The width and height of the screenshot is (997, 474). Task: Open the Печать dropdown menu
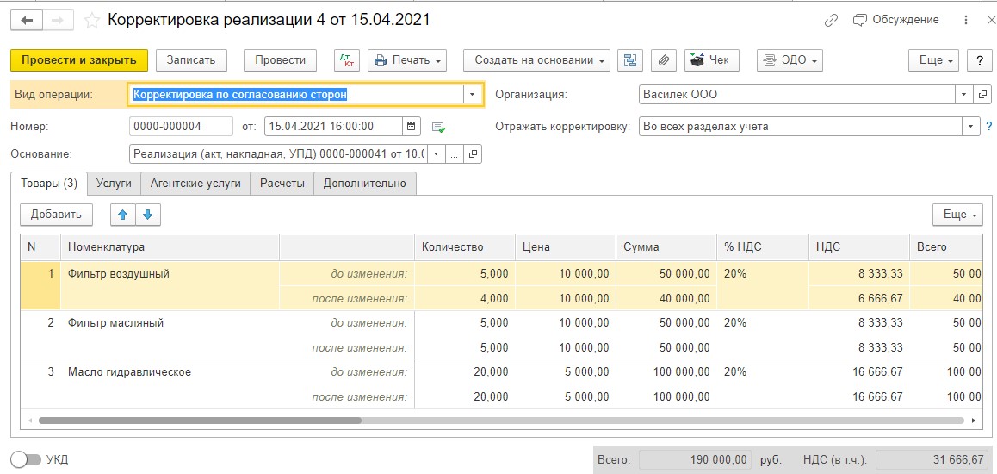(407, 60)
